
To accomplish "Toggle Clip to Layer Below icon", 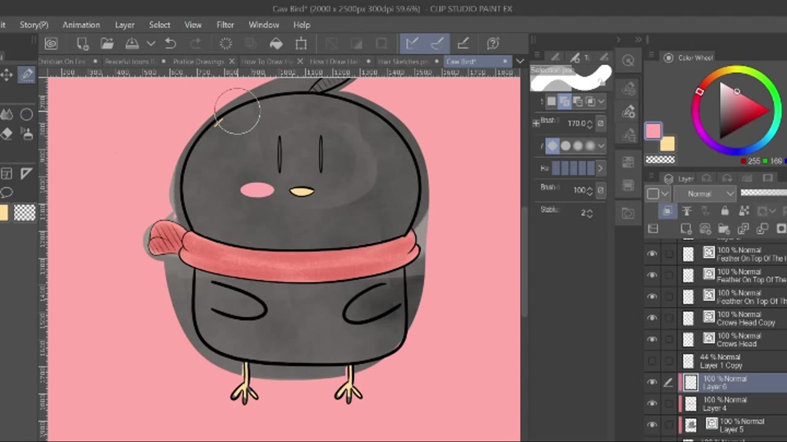I will (667, 211).
